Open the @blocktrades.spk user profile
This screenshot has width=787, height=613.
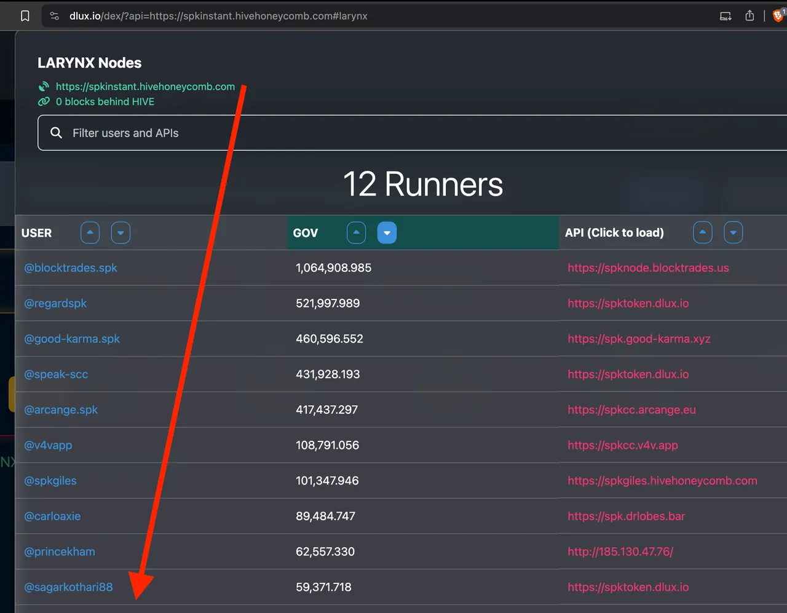pos(71,268)
